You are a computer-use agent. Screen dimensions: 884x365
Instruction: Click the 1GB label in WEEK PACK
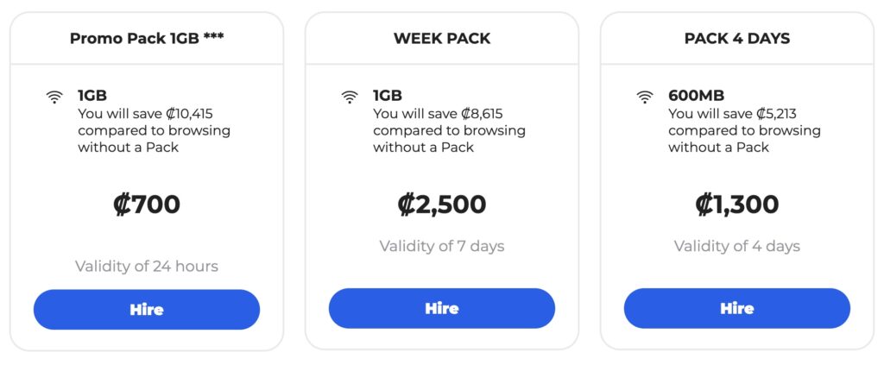click(388, 96)
